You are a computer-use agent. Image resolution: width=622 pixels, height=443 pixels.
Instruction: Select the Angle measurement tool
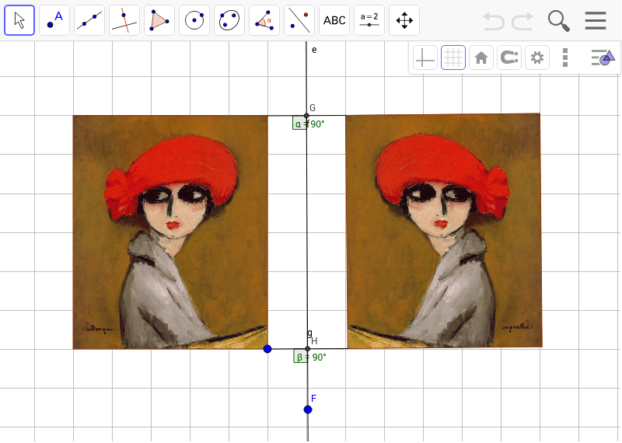point(264,20)
